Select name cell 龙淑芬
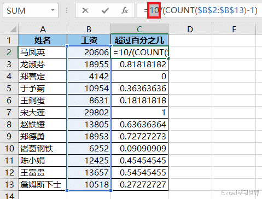The width and height of the screenshot is (262, 199). (x=43, y=65)
